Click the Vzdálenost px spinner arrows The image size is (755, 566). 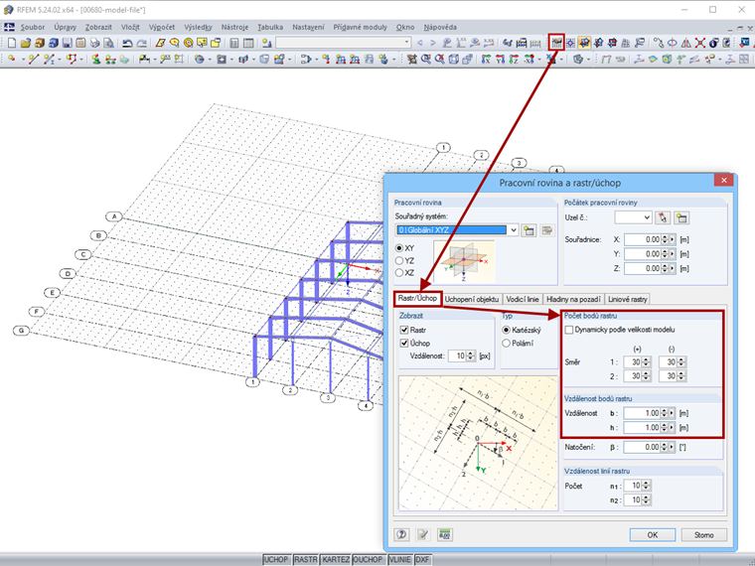471,355
